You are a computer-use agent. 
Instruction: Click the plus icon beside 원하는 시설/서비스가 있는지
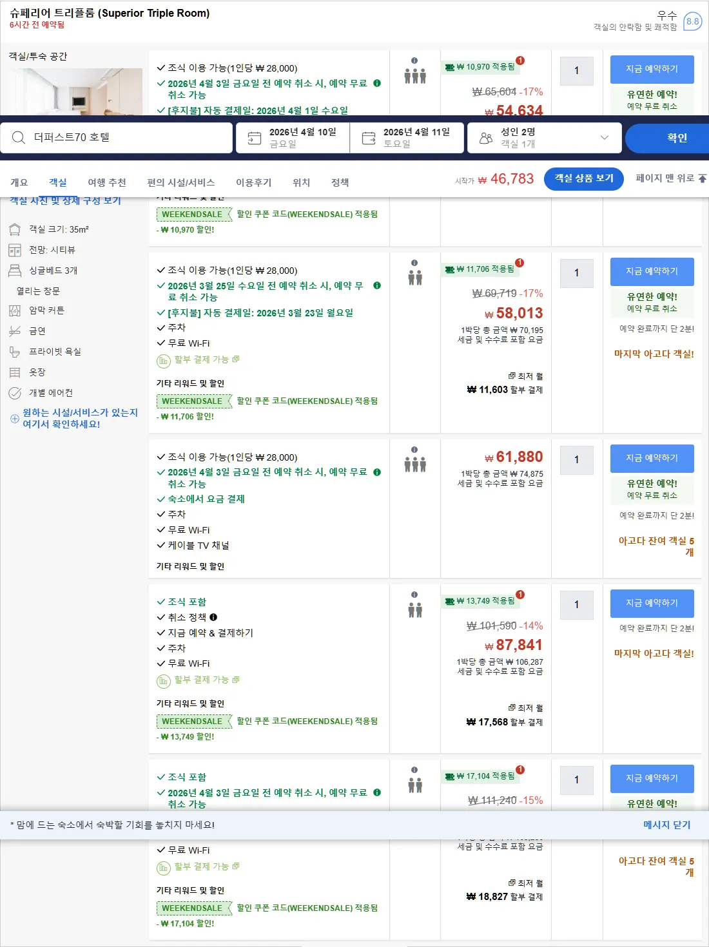click(x=15, y=419)
